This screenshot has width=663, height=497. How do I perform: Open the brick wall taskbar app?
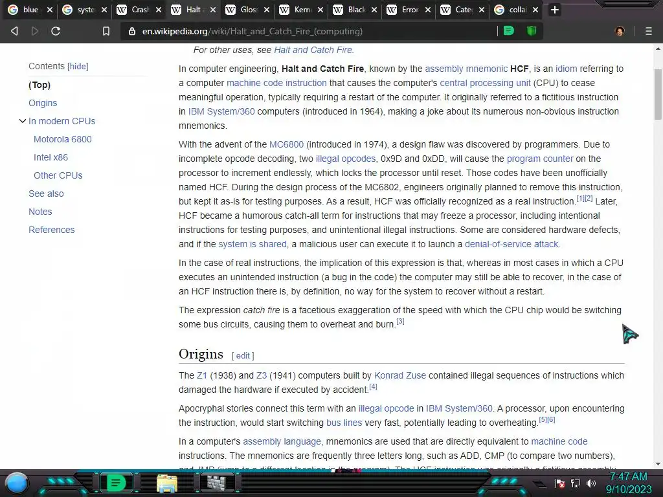218,483
